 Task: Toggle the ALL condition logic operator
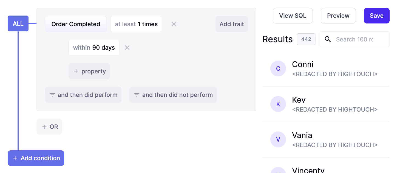click(18, 23)
